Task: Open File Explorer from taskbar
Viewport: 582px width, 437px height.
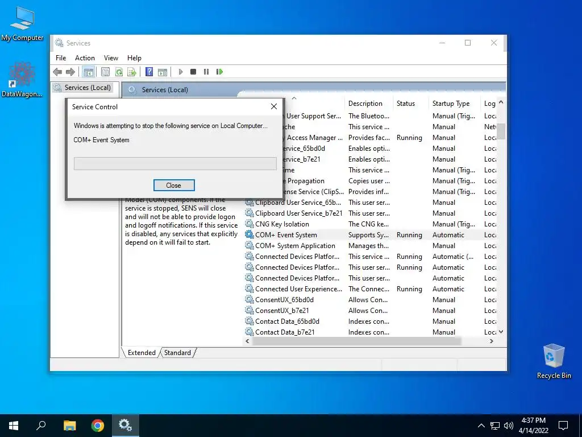Action: pos(69,426)
